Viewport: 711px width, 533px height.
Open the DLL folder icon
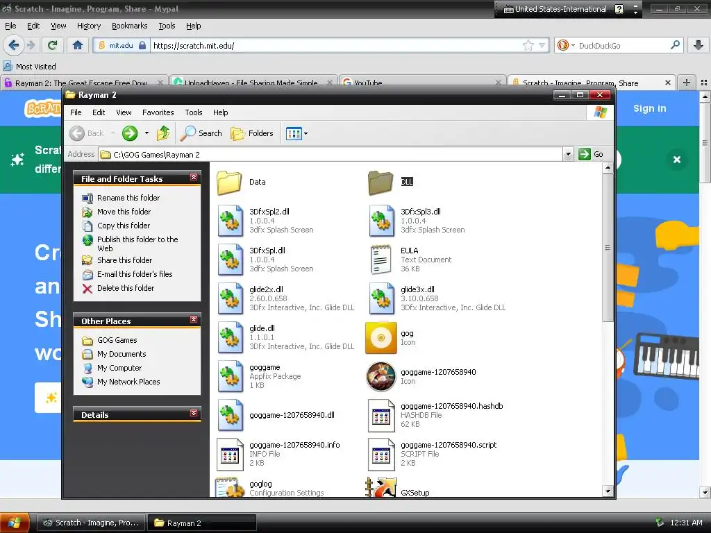[x=380, y=183]
